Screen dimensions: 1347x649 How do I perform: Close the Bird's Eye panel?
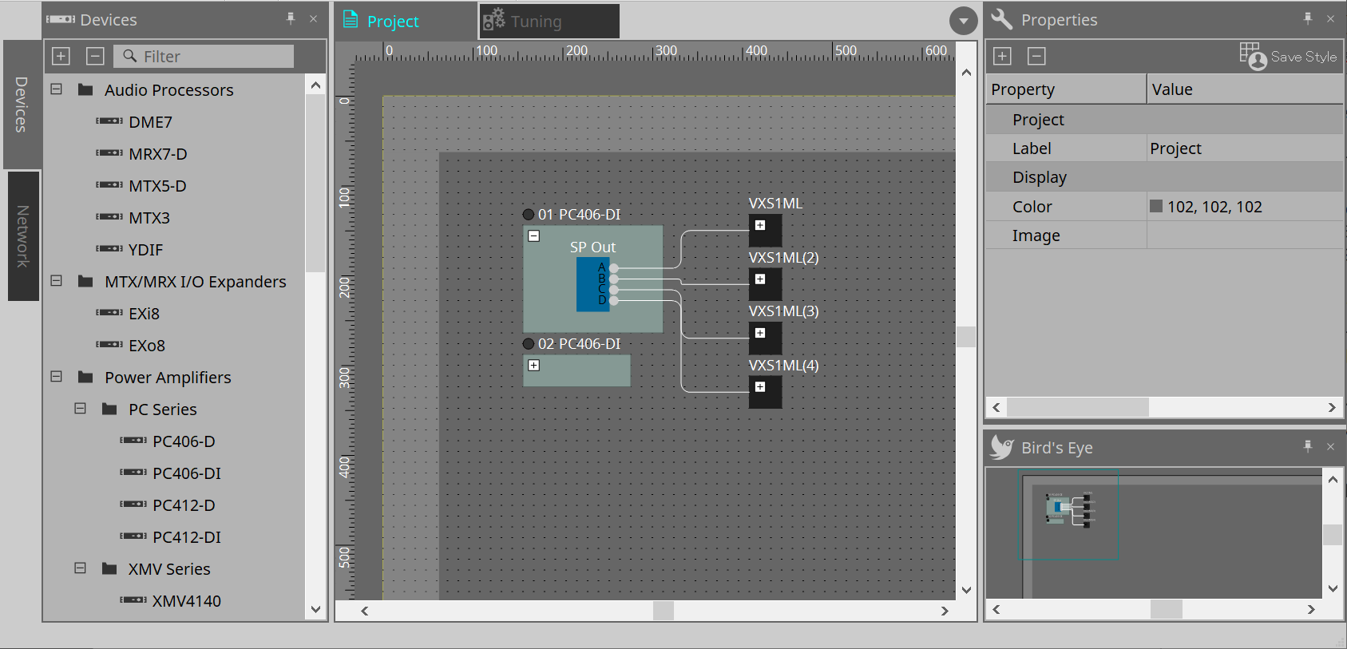click(x=1330, y=447)
